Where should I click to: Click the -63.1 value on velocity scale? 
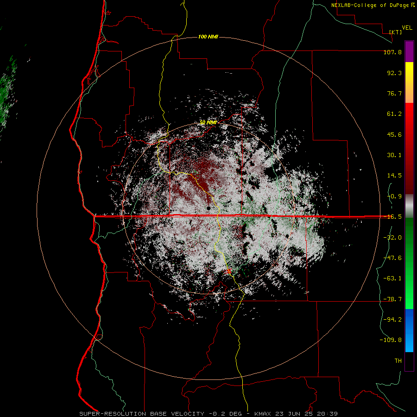[392, 278]
